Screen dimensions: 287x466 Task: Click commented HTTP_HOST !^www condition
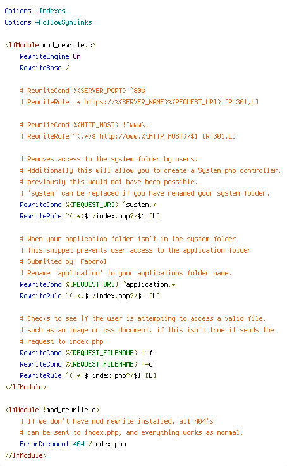click(x=84, y=125)
